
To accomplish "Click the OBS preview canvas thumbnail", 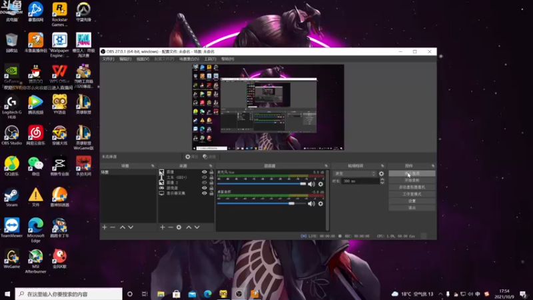I will pos(268,107).
